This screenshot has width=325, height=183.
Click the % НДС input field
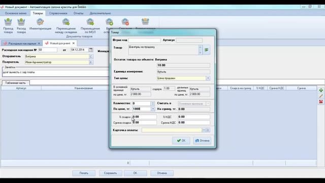coord(194,117)
